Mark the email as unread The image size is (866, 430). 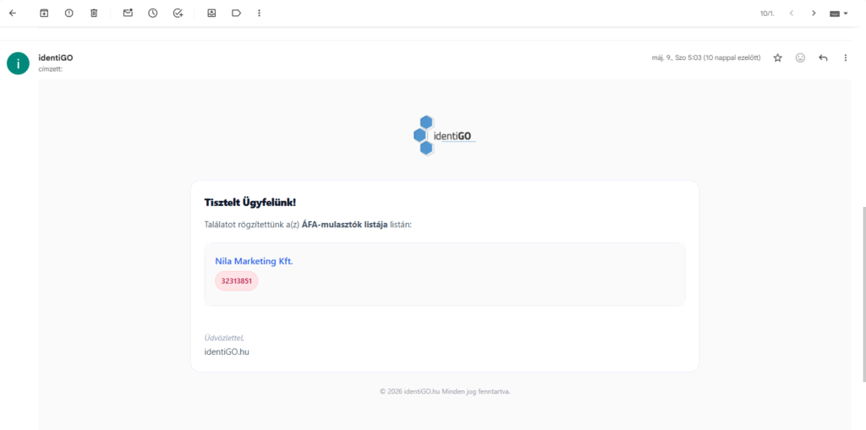[x=129, y=14]
